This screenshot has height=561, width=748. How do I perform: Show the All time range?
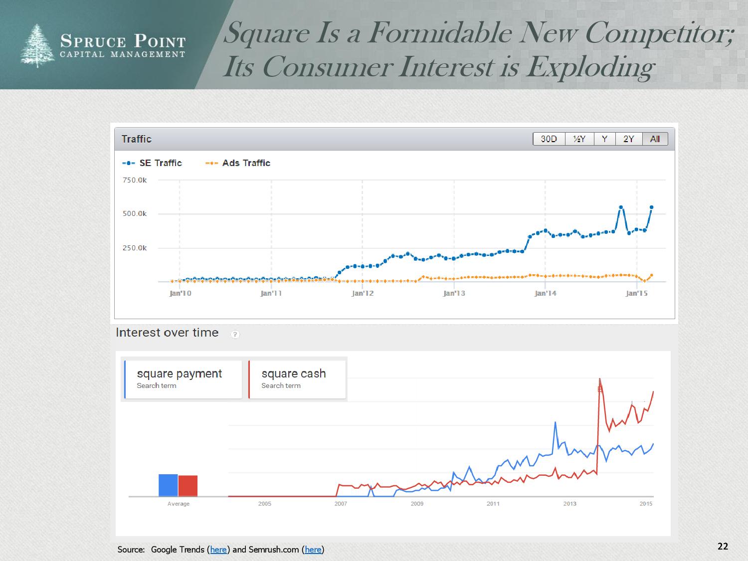coord(655,139)
